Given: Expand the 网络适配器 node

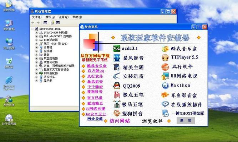Looking at the screenshot, I should click(x=36, y=73).
